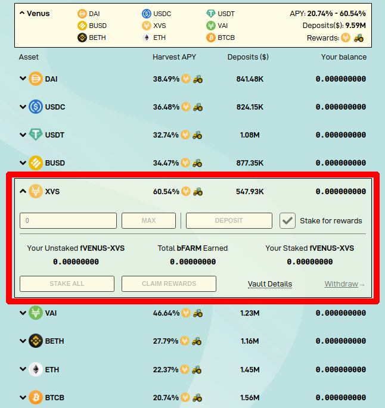This screenshot has height=408, width=385.
Task: Expand the DAI vault row
Action: (23, 78)
